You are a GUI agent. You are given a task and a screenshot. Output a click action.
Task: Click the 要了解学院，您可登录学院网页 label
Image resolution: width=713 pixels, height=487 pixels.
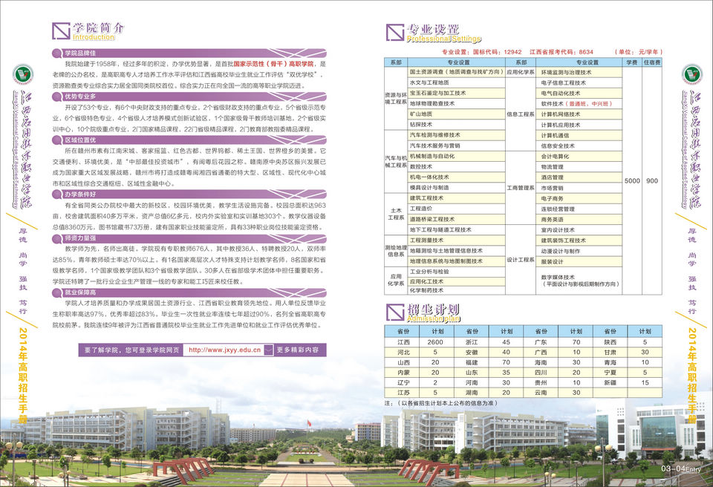pyautogui.click(x=132, y=350)
